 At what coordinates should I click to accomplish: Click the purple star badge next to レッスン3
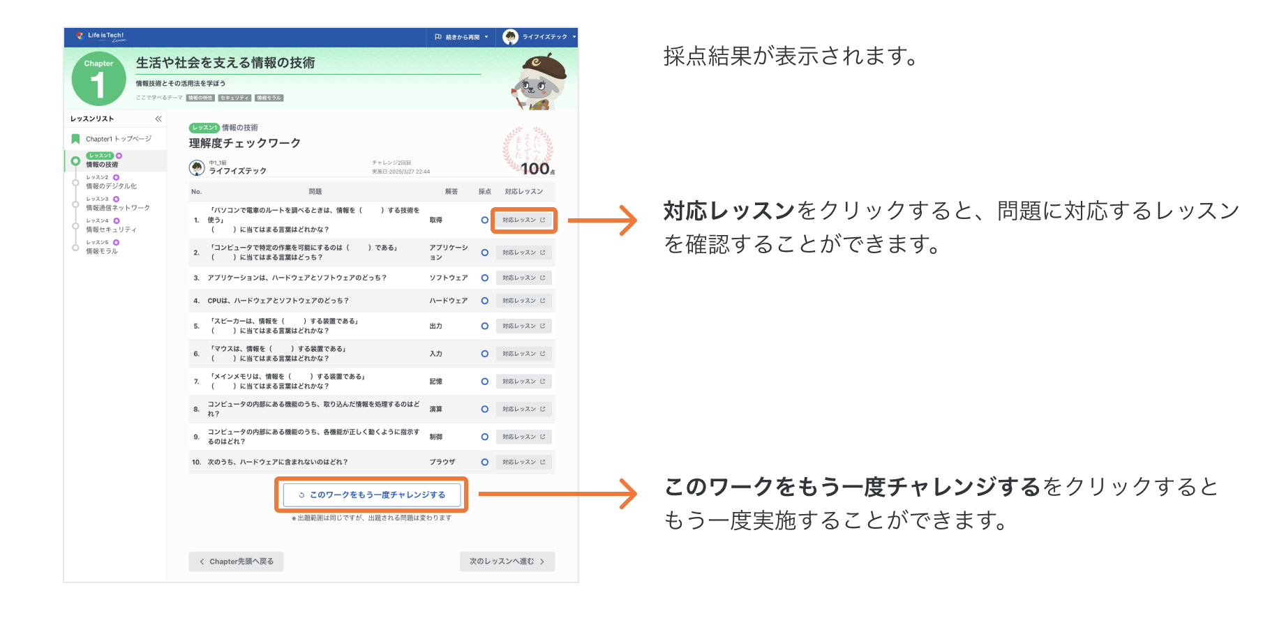[117, 199]
